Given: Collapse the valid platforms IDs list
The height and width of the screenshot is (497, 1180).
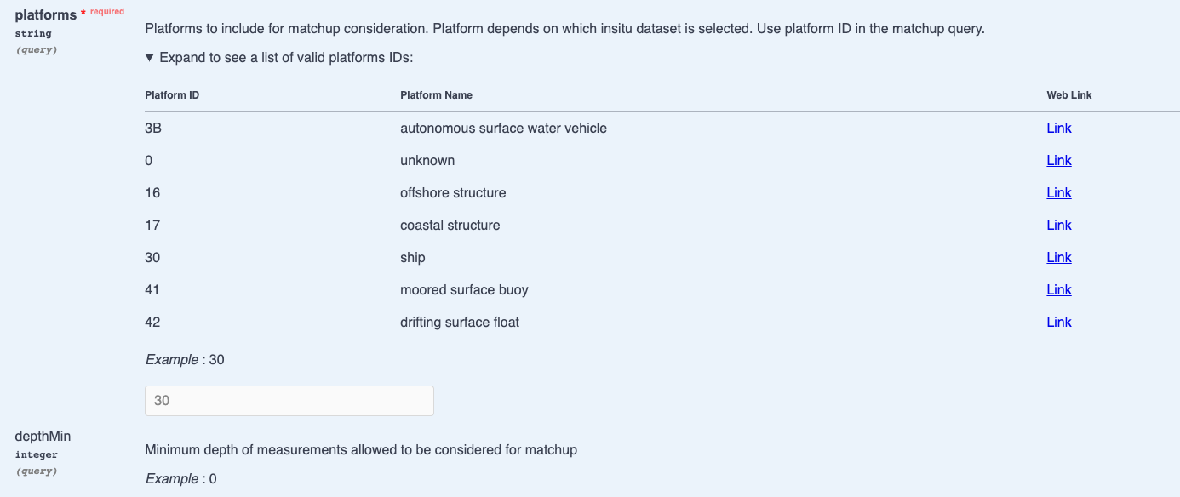Looking at the screenshot, I should [278, 58].
